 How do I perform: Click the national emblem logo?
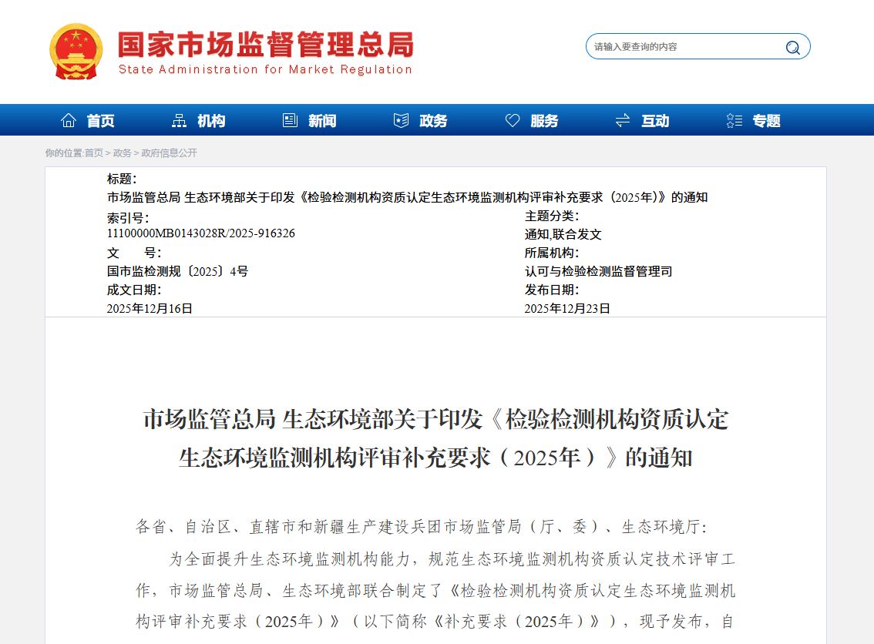[76, 51]
